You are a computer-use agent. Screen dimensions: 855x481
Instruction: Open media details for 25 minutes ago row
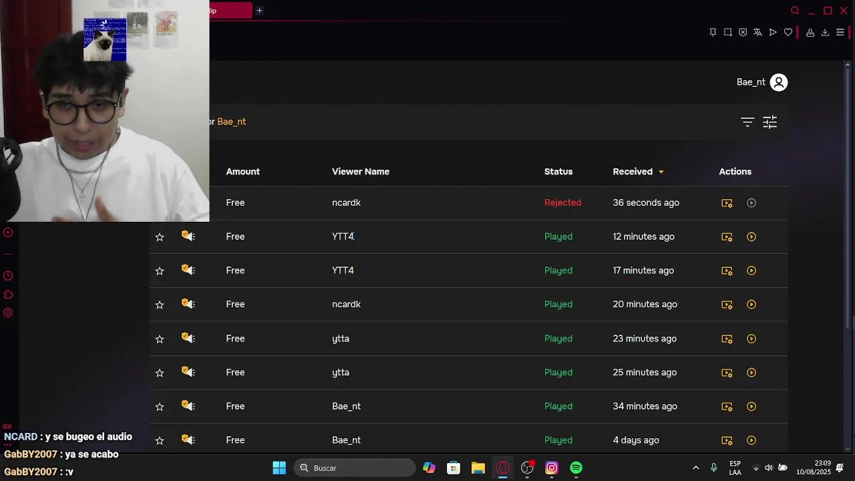[x=727, y=373]
